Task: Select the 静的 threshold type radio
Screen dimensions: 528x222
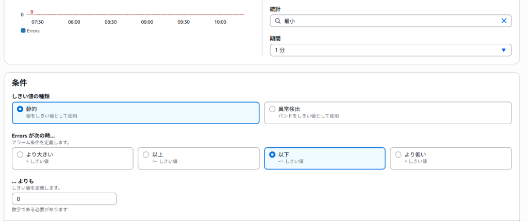Action: [20, 109]
